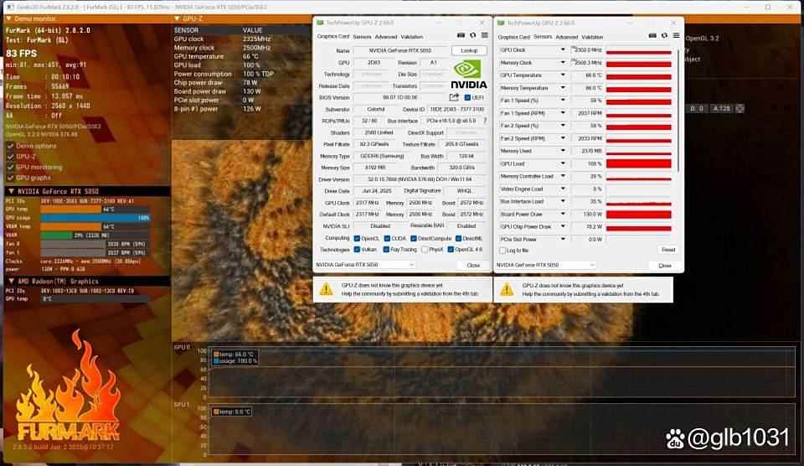Click blue GPU usage bar in FurMark monitor

click(x=95, y=218)
